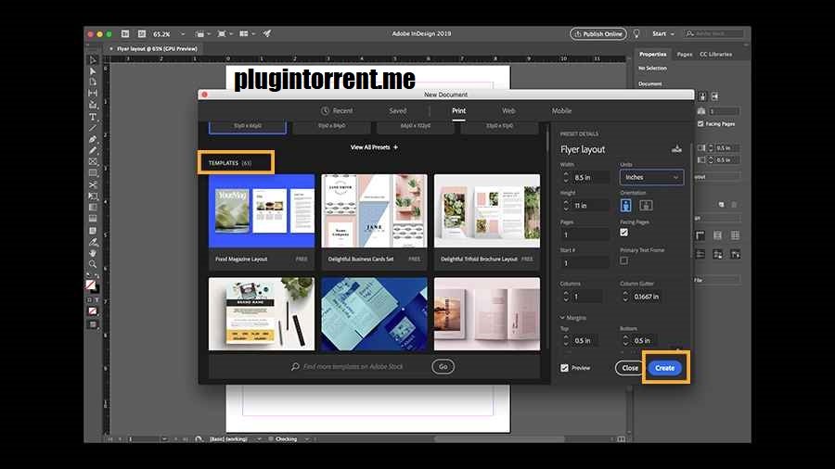The height and width of the screenshot is (469, 835).
Task: Choose landscape orientation in New Document
Action: [646, 205]
